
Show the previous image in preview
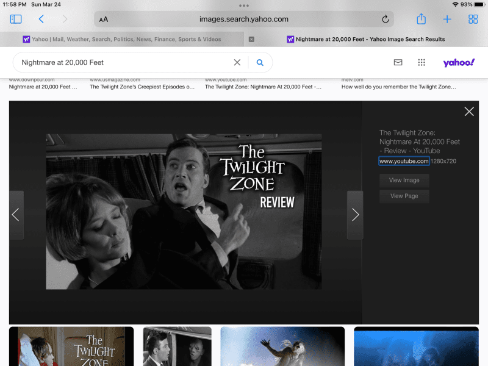[16, 215]
